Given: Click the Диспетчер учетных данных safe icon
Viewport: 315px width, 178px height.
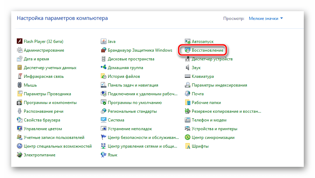Looking at the screenshot, I should pos(20,68).
